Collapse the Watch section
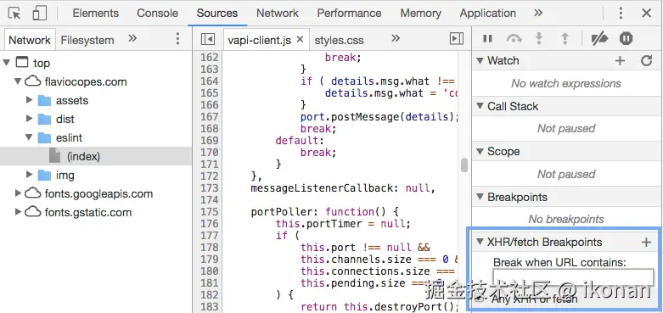Viewport: 663px width, 313px height. click(480, 61)
